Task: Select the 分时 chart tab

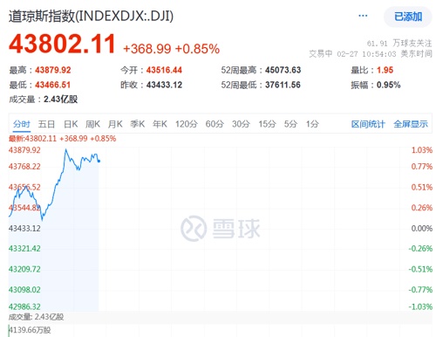Action: pyautogui.click(x=22, y=124)
